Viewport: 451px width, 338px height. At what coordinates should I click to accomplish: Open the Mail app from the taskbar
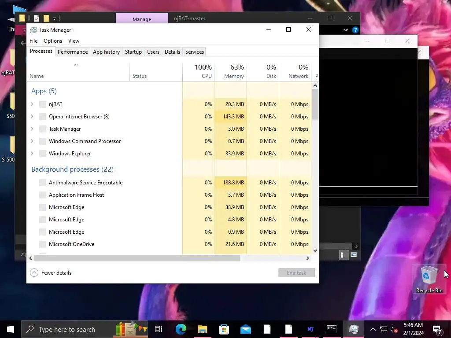(246, 329)
